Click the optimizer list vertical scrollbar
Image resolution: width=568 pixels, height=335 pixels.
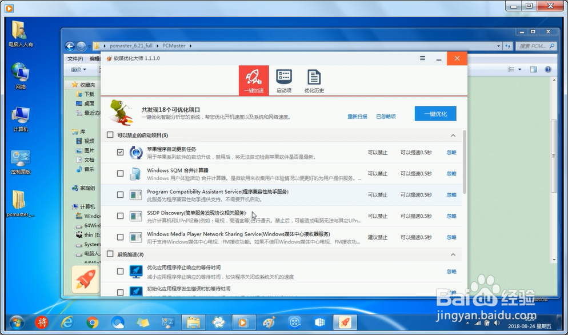click(465, 163)
